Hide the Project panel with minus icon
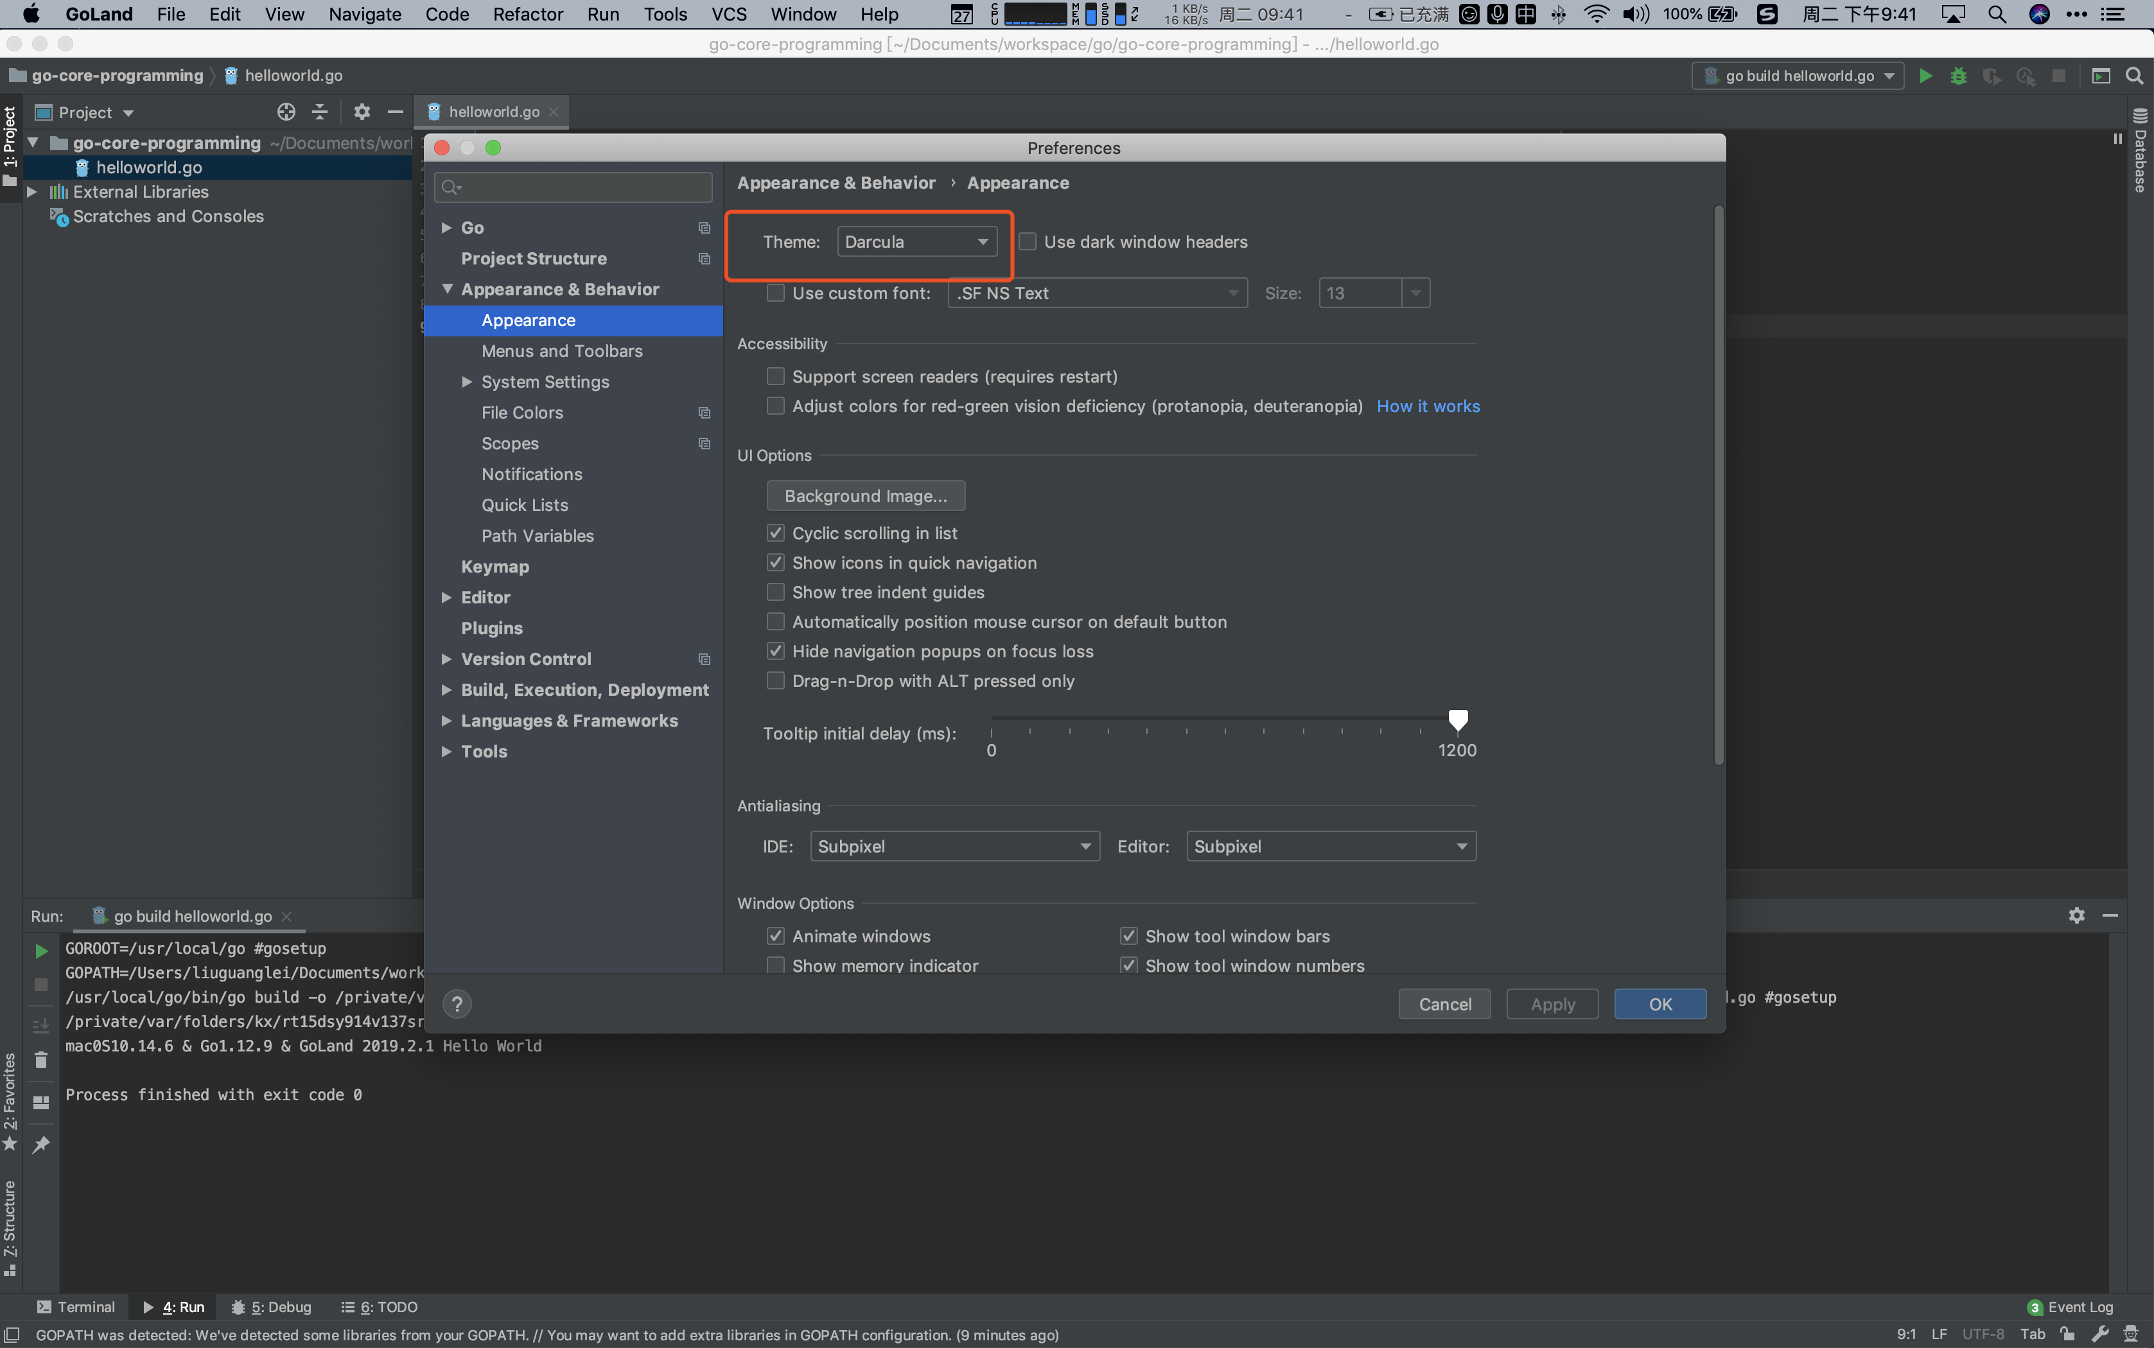The height and width of the screenshot is (1348, 2154). point(395,112)
